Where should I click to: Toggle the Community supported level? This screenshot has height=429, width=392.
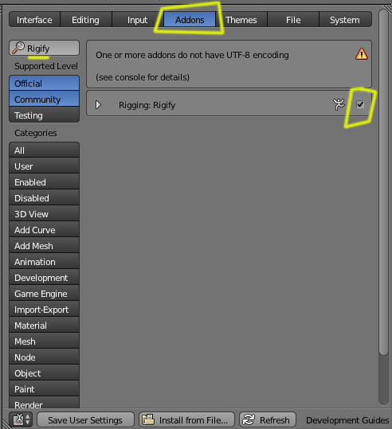pyautogui.click(x=44, y=99)
